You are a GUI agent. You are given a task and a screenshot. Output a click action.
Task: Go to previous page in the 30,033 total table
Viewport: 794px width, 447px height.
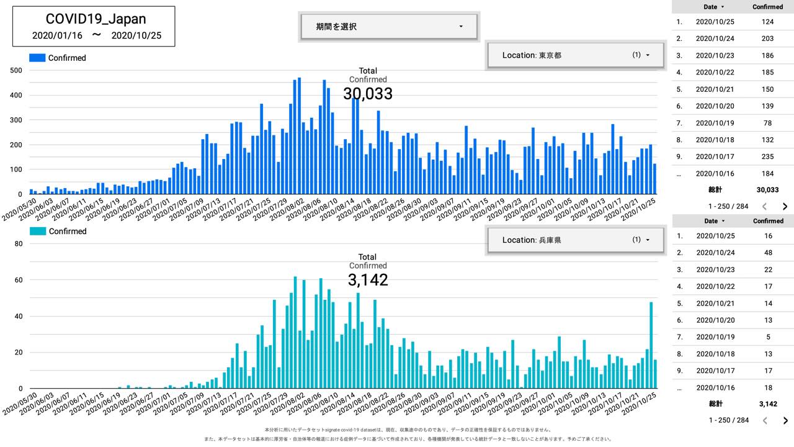(x=765, y=207)
